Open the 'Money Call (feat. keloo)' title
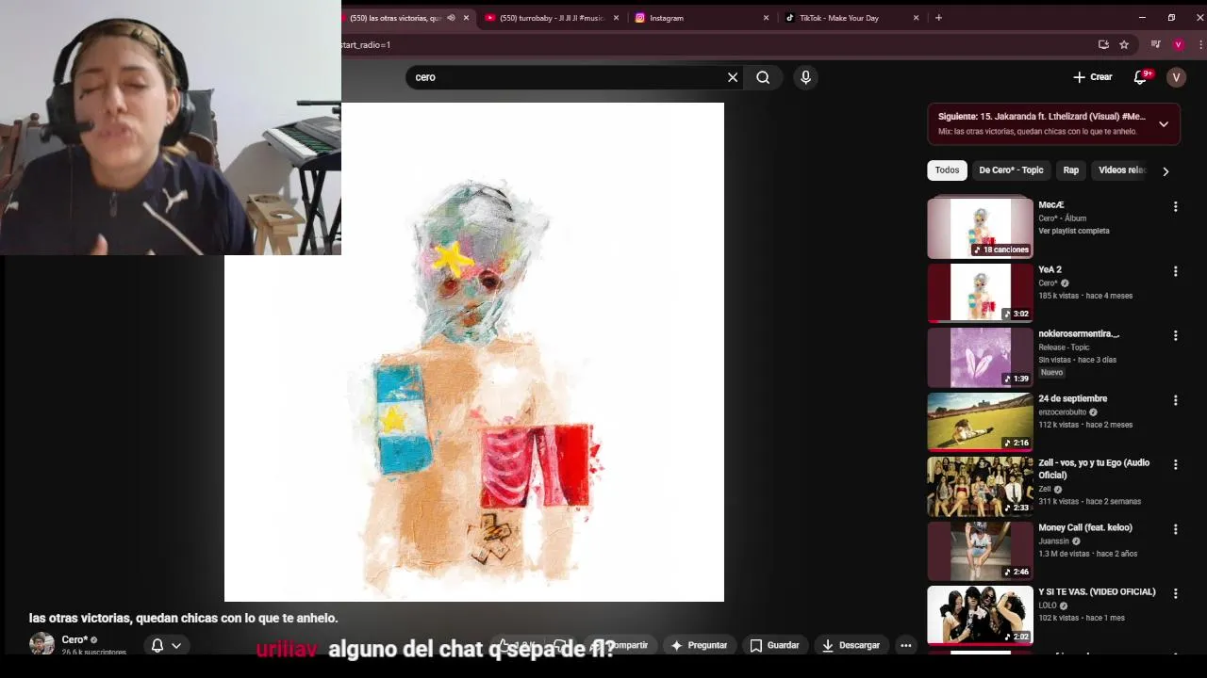The width and height of the screenshot is (1207, 678). tap(1085, 527)
